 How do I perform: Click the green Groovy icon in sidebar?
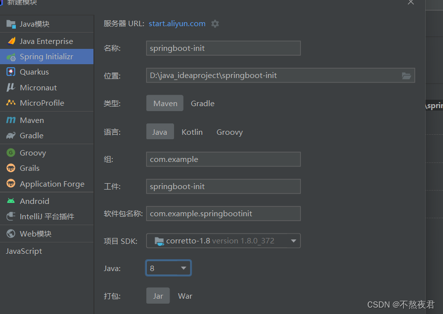pos(11,153)
